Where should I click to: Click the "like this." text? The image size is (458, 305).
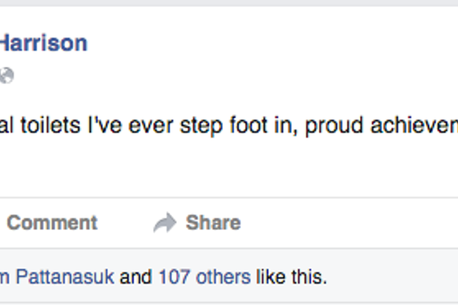[x=291, y=277]
